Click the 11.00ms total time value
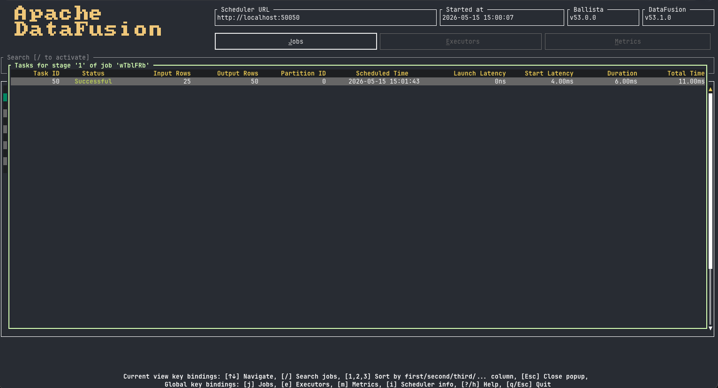This screenshot has height=388, width=718. 692,81
